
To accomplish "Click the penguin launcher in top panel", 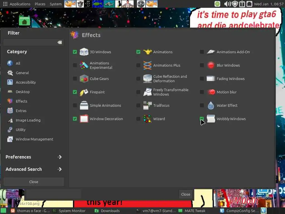I will click(119, 4).
